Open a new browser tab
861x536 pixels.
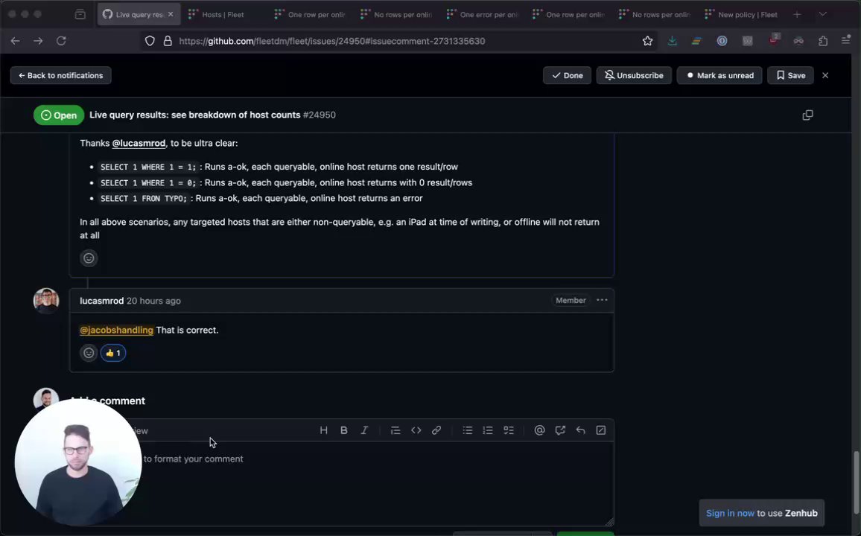(797, 15)
